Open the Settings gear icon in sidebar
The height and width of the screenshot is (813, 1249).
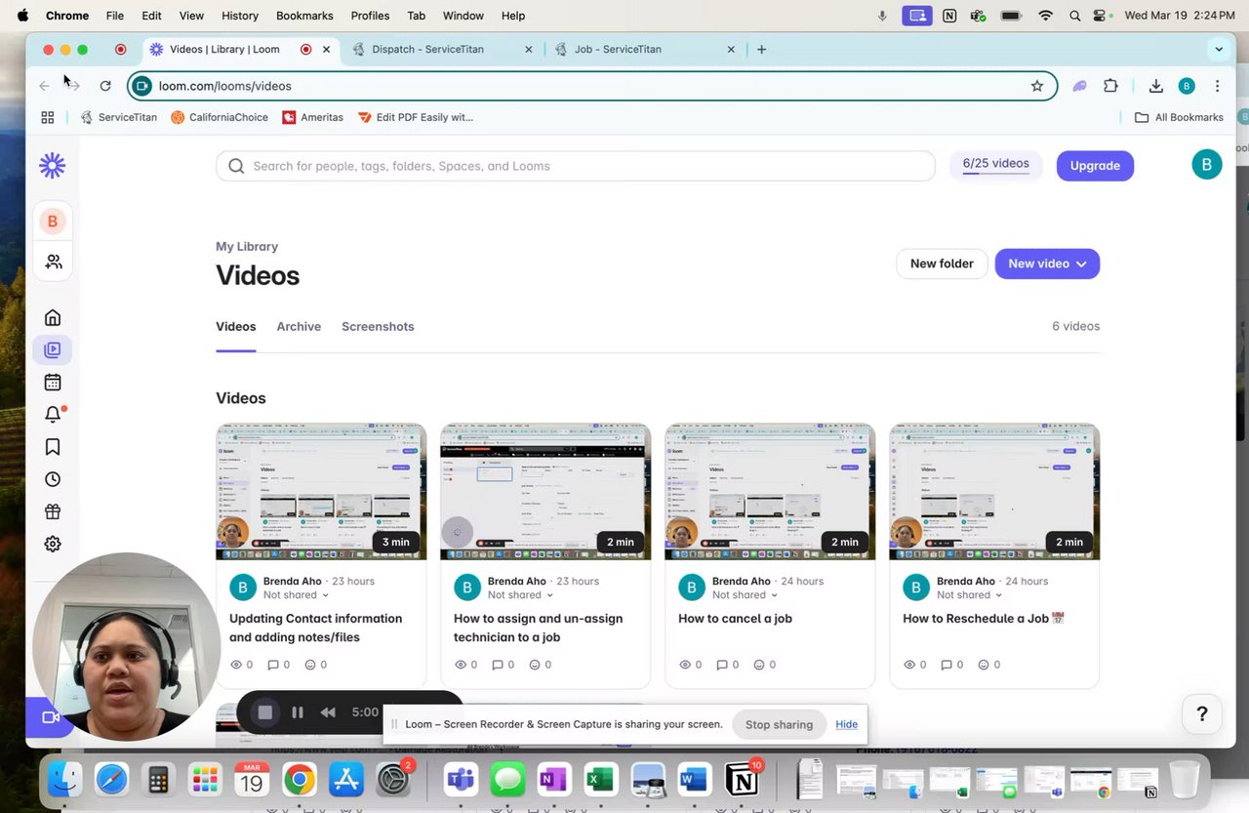click(x=53, y=544)
